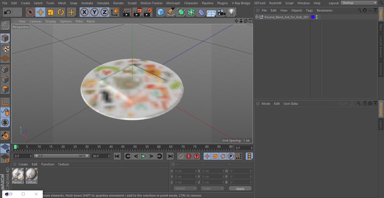Viewport: 384px width, 198px height.
Task: Open Edit Render Settings
Action: tap(148, 12)
